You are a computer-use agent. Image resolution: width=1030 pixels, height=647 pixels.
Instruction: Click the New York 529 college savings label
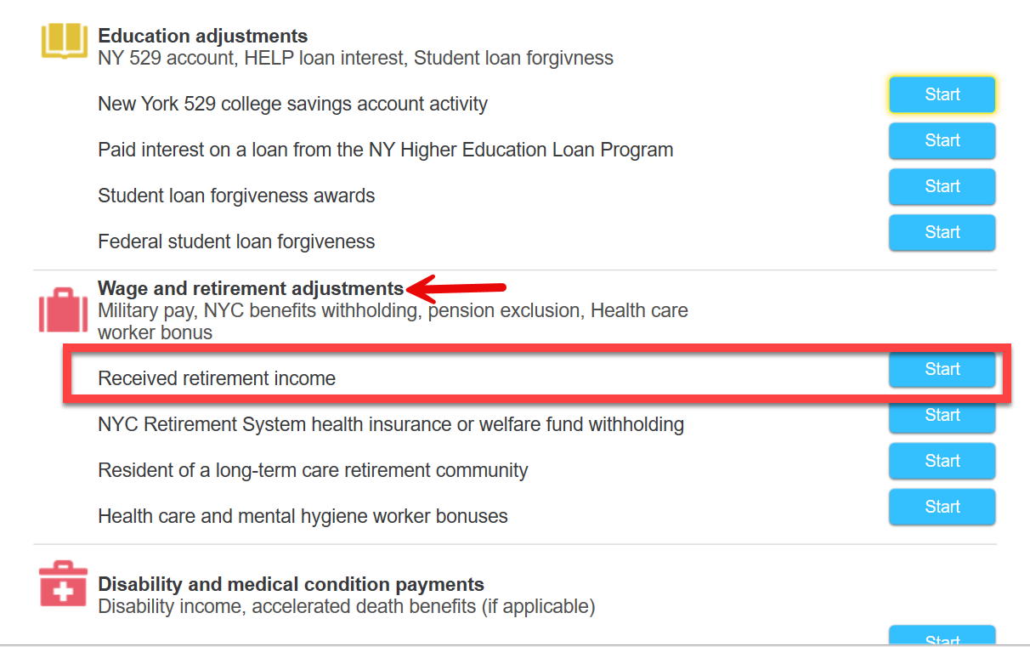(x=292, y=104)
